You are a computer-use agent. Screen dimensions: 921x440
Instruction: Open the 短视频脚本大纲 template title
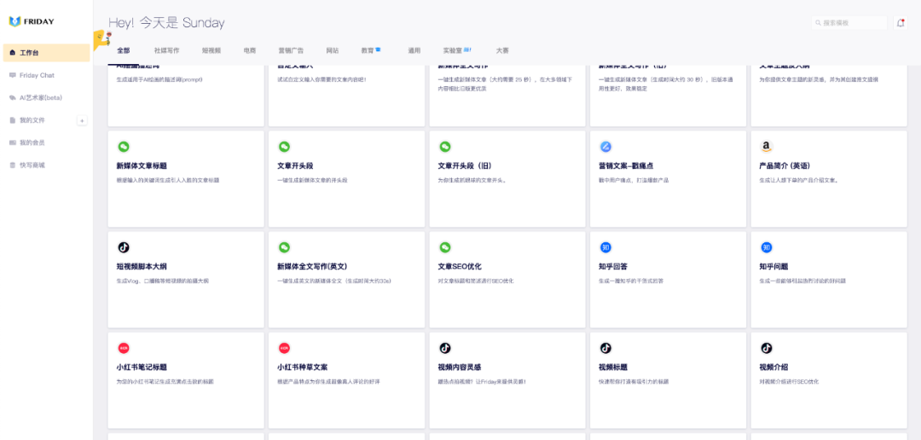click(142, 267)
